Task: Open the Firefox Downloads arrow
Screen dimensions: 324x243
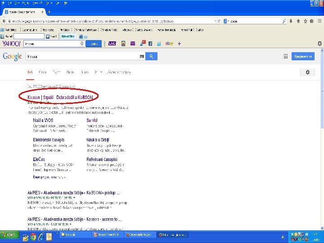Action: 291,21
